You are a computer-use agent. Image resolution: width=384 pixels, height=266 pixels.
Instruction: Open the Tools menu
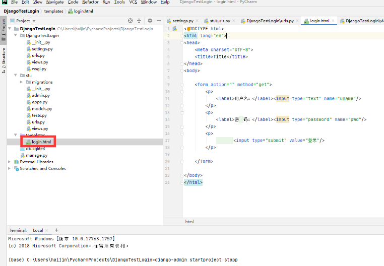[119, 2]
